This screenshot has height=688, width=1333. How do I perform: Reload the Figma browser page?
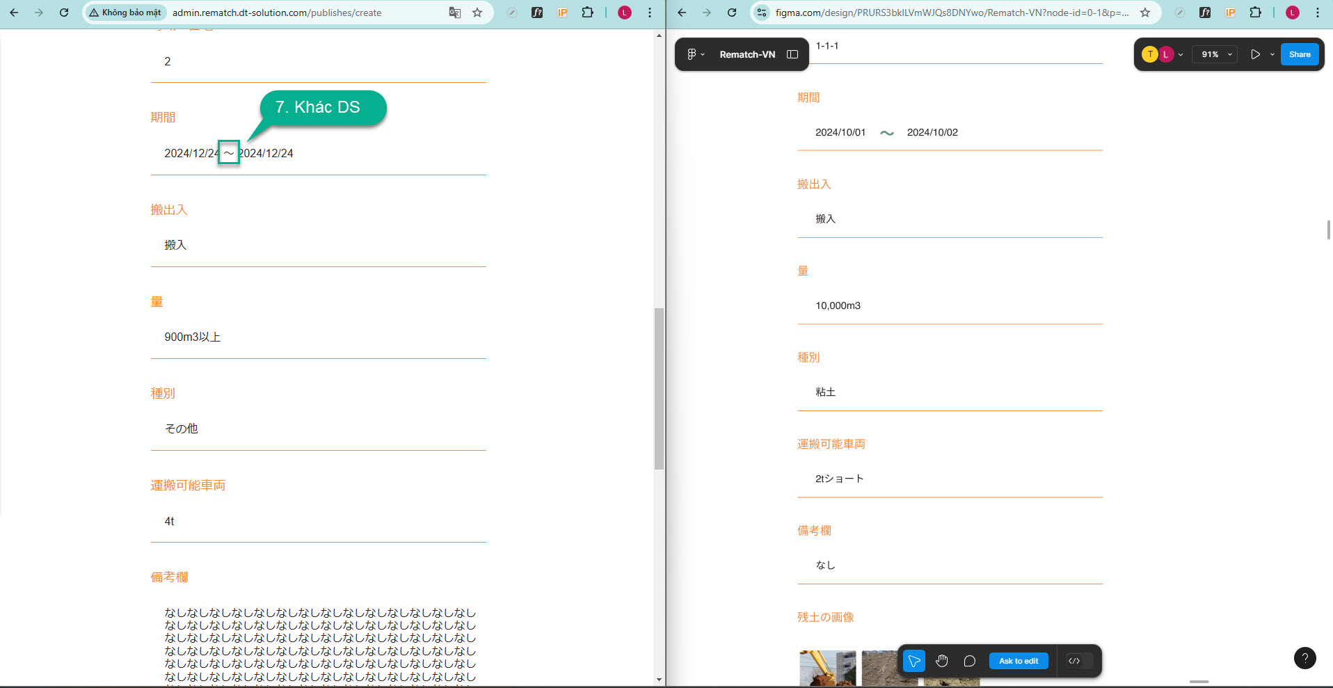(732, 13)
